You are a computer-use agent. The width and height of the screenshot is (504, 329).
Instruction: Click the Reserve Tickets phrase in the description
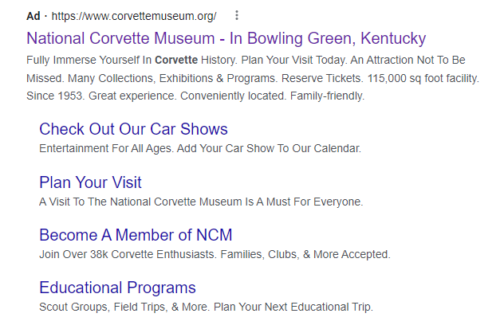[322, 78]
